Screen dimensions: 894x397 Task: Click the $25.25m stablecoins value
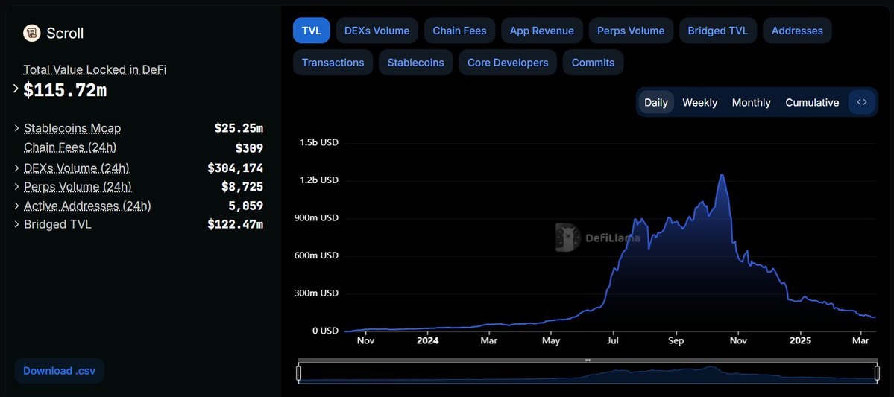tap(239, 128)
